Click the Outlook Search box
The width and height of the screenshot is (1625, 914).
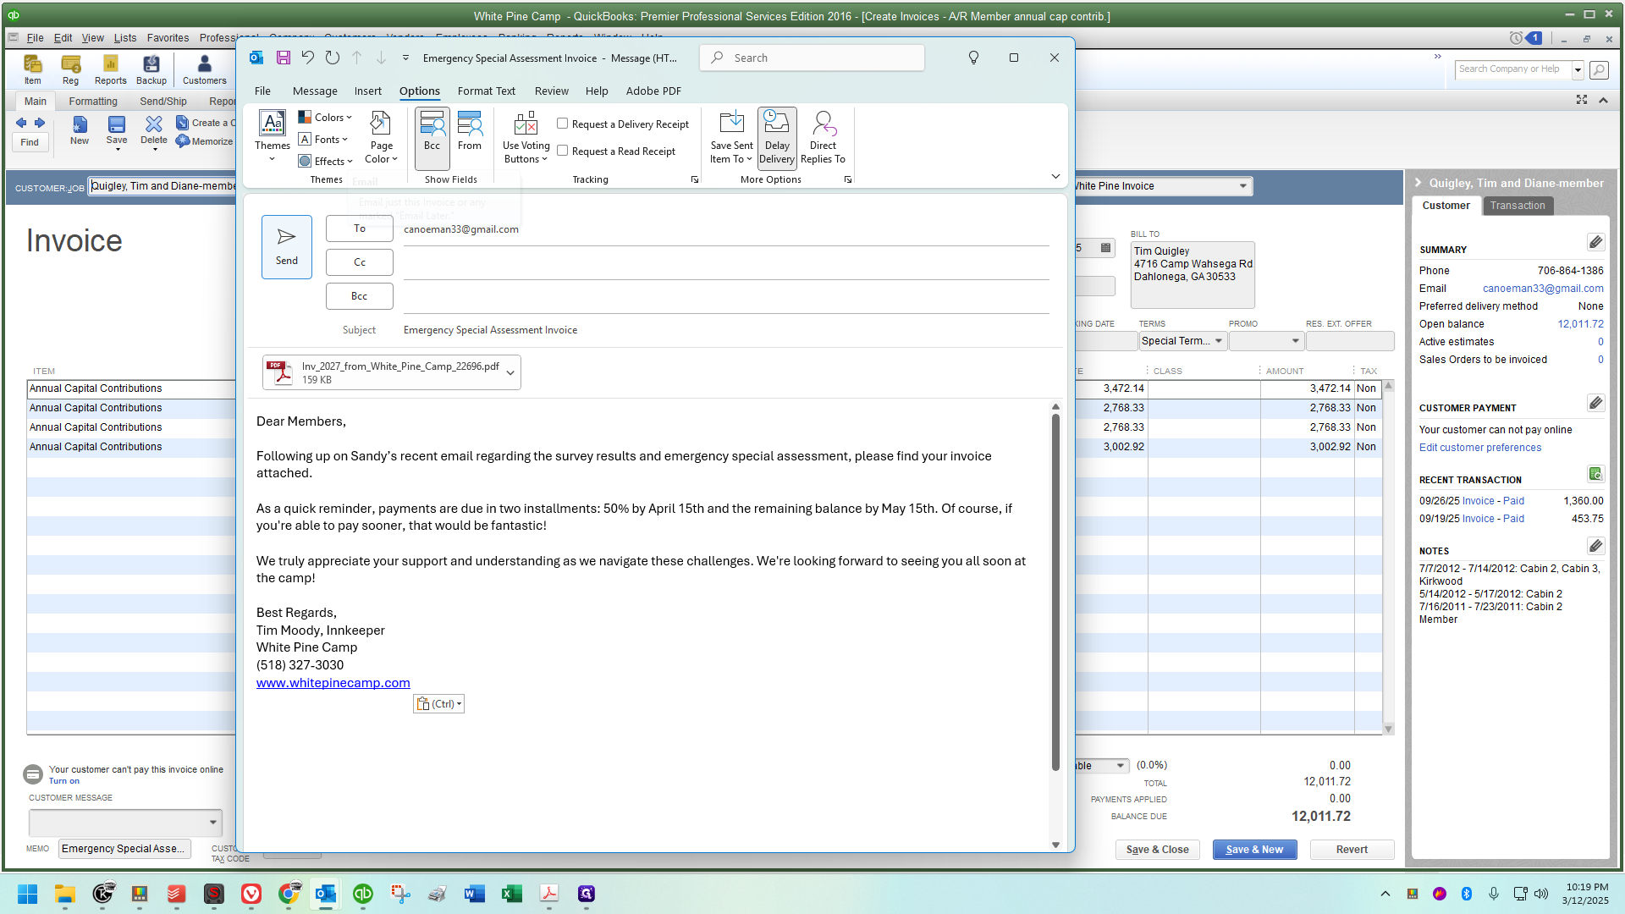click(x=812, y=58)
